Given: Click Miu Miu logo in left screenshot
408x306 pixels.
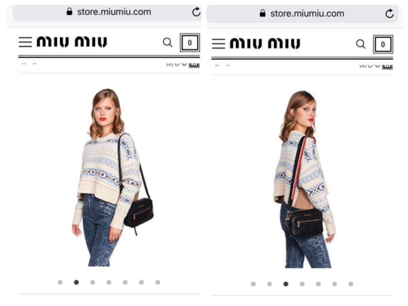Looking at the screenshot, I should click(72, 42).
